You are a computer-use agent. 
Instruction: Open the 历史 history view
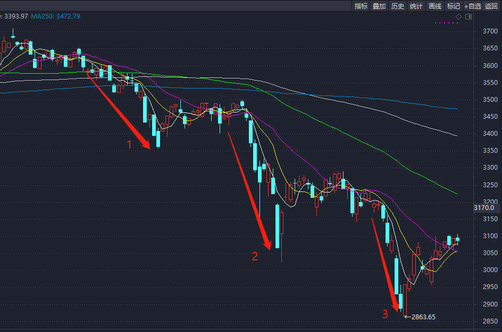coord(398,6)
